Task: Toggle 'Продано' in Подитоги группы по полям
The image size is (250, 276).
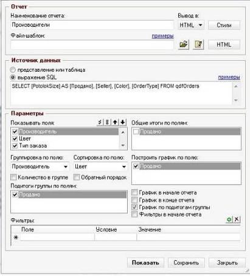Action: pyautogui.click(x=15, y=195)
